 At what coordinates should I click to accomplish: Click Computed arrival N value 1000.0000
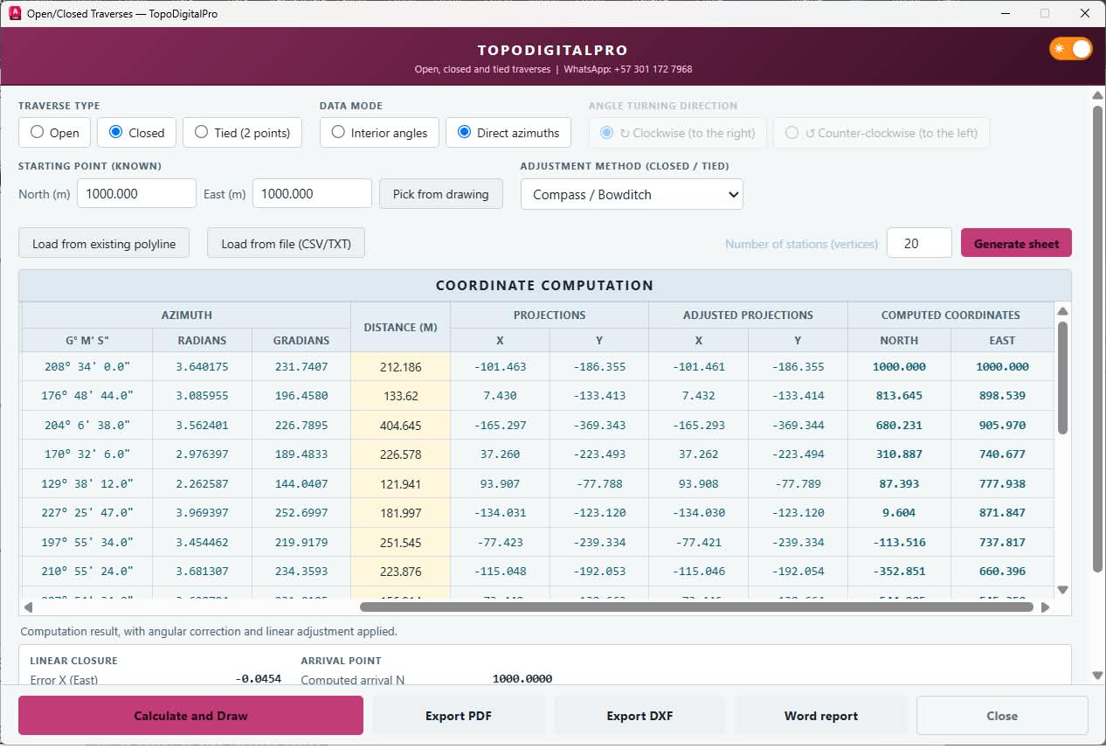[x=522, y=678]
